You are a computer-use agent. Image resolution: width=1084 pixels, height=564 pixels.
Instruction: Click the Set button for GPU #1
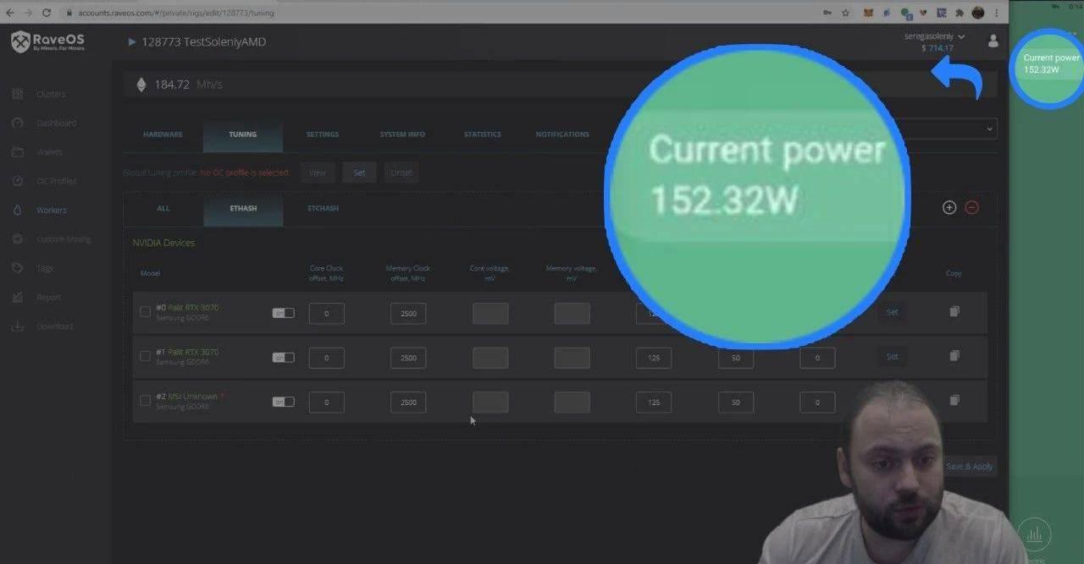pyautogui.click(x=892, y=357)
